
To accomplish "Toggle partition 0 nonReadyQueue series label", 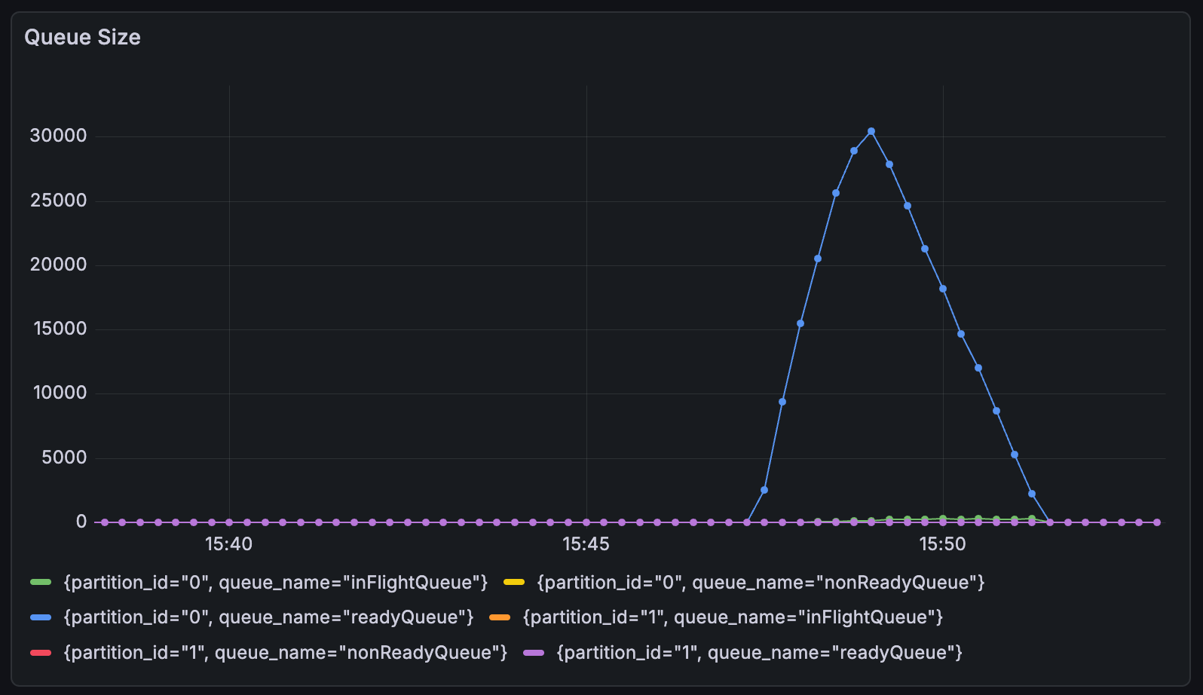I will [760, 582].
